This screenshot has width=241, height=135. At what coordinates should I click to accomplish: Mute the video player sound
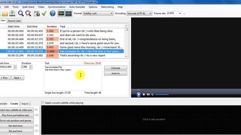[148, 94]
